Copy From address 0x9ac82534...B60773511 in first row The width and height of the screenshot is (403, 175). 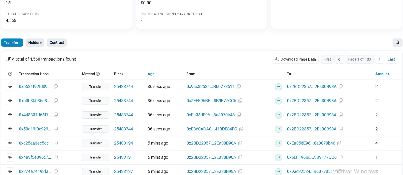tap(239, 86)
